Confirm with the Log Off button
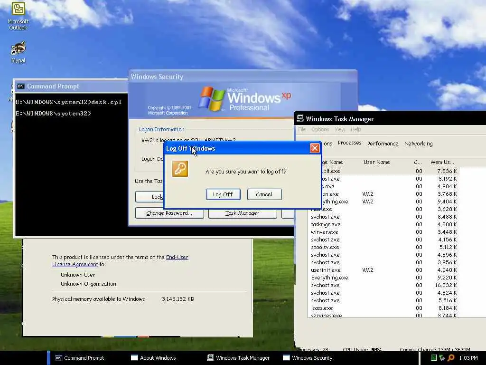 [x=223, y=194]
